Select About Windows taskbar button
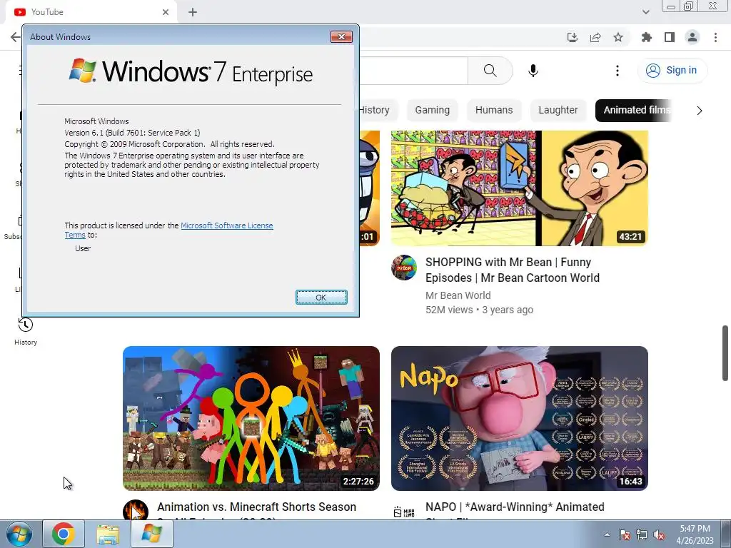This screenshot has width=731, height=548. [152, 534]
